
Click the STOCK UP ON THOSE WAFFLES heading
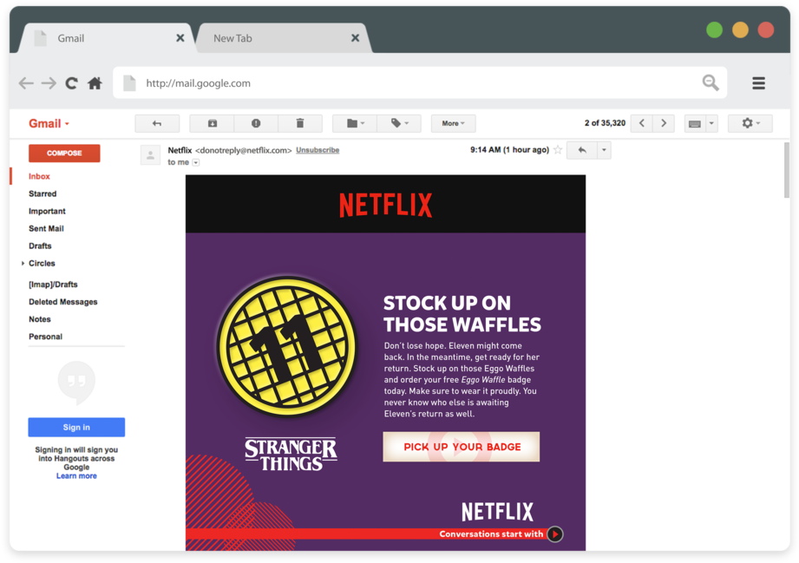click(x=462, y=314)
